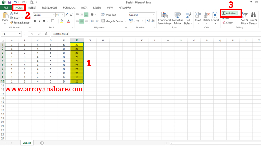The height and width of the screenshot is (146, 261).
Task: Open Find & Select menu
Action: click(x=253, y=18)
